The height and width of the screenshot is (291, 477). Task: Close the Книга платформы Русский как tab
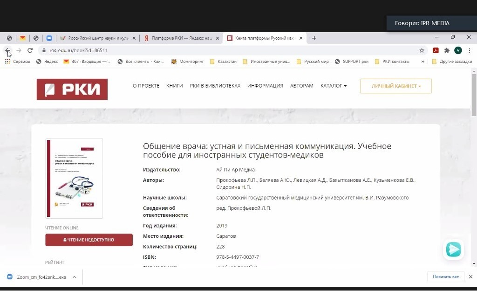pyautogui.click(x=301, y=38)
